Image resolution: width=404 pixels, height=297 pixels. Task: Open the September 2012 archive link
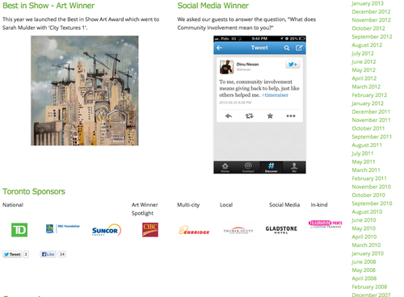pos(372,36)
